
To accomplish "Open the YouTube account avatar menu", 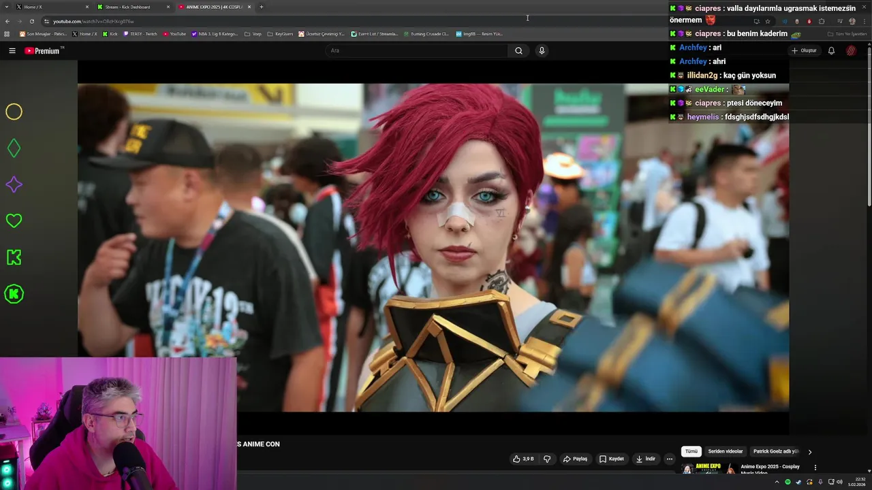I will [851, 50].
